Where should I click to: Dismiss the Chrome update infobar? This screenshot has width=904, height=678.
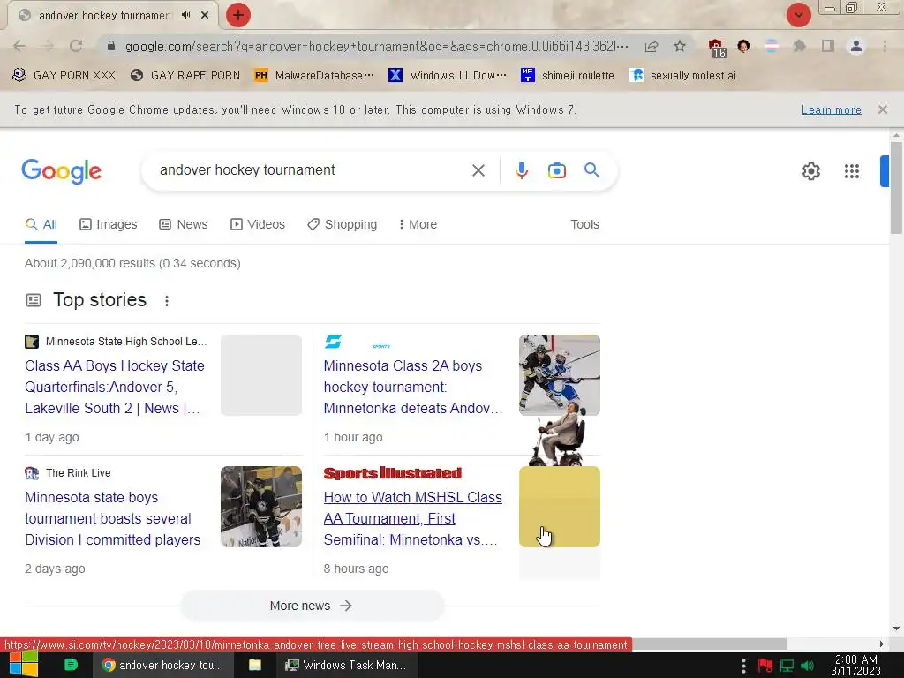coord(883,109)
